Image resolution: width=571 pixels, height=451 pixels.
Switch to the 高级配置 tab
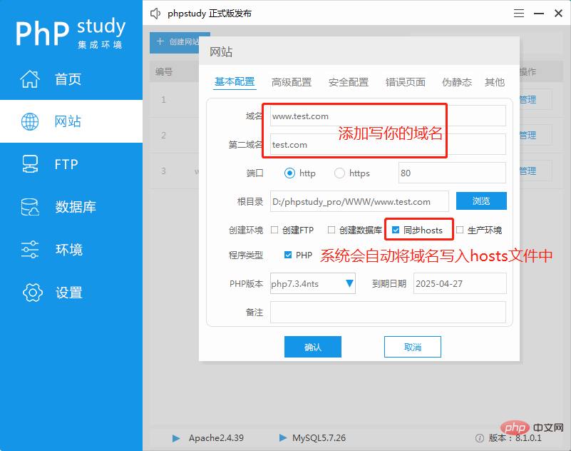[x=291, y=82]
